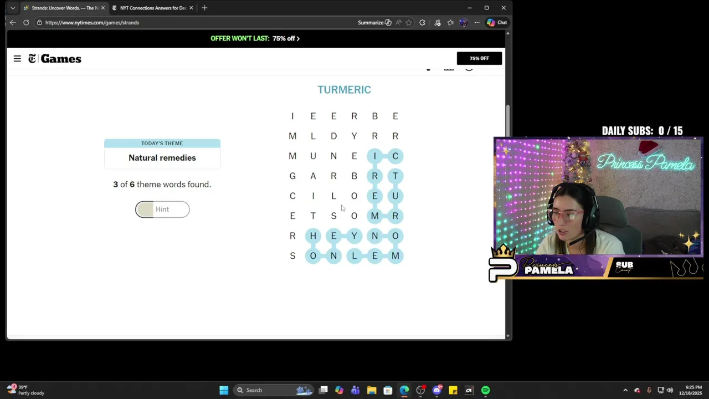This screenshot has width=709, height=399.
Task: Open Microsoft Teams on taskbar
Action: [x=355, y=390]
